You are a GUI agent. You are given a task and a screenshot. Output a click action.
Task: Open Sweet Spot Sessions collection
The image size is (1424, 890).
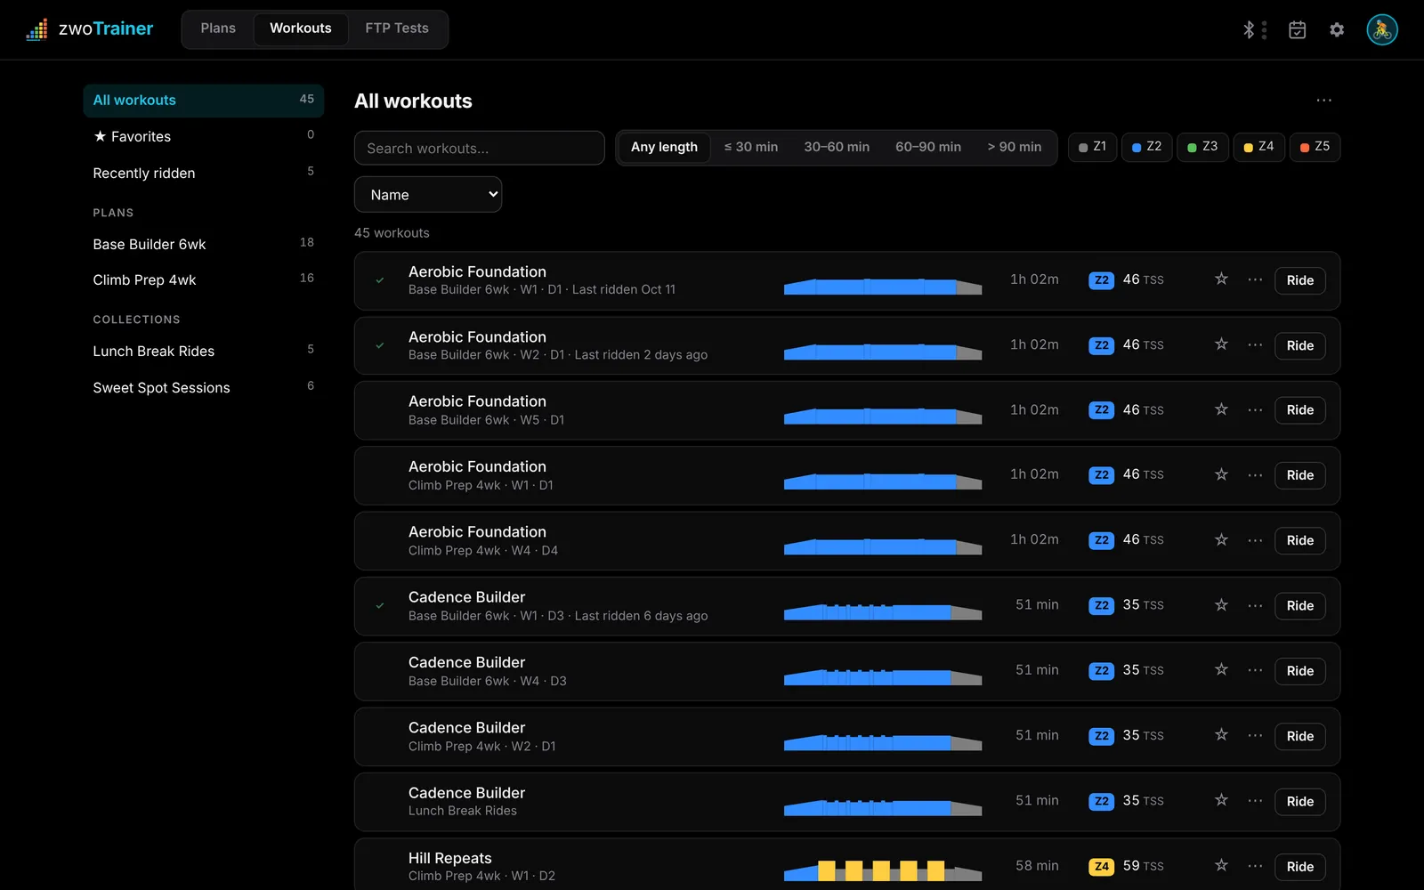pyautogui.click(x=204, y=387)
